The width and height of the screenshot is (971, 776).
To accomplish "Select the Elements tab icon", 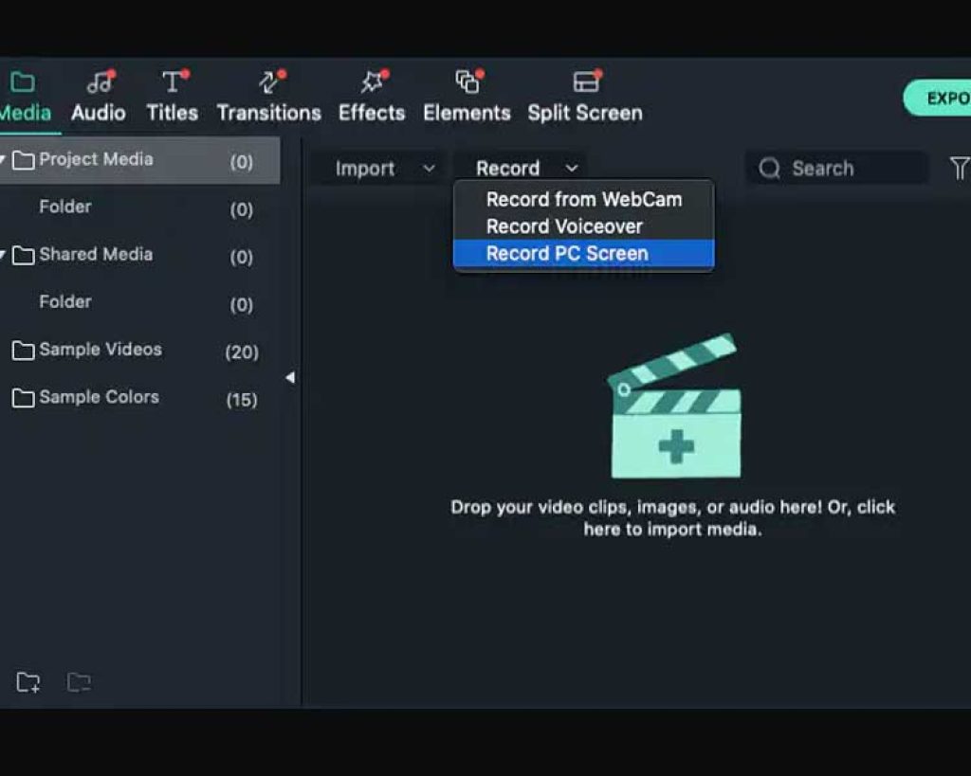I will 466,83.
